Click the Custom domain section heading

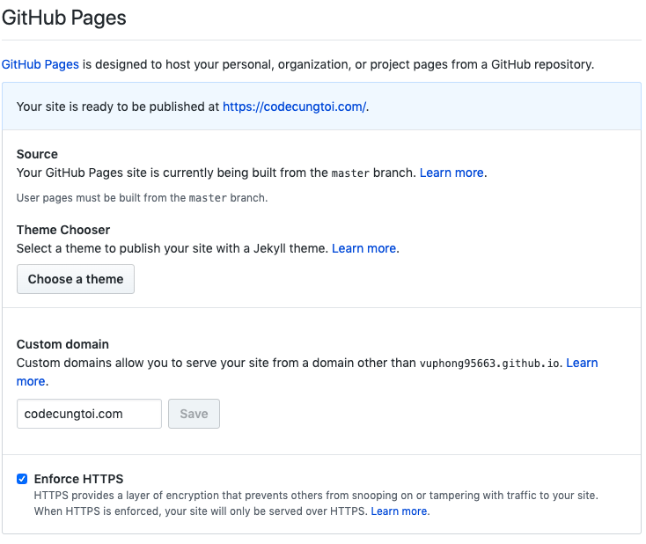pos(62,344)
